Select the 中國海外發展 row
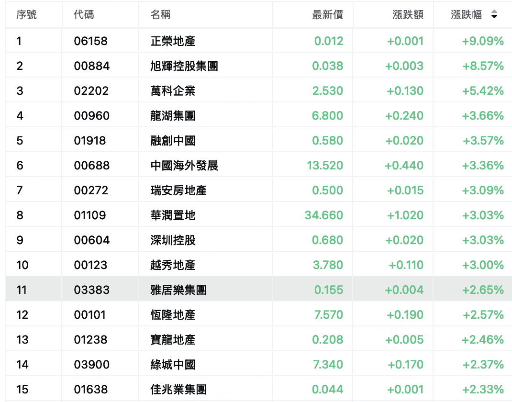The image size is (512, 402). coord(258,166)
